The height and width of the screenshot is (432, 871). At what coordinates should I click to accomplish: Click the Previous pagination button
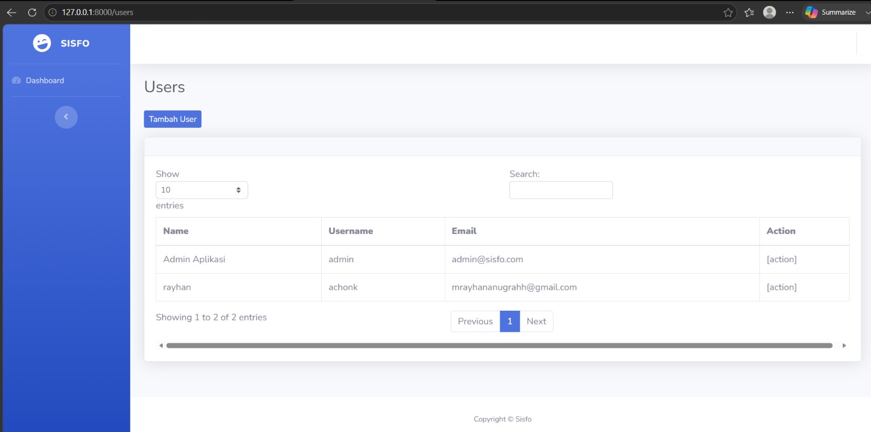click(x=475, y=322)
